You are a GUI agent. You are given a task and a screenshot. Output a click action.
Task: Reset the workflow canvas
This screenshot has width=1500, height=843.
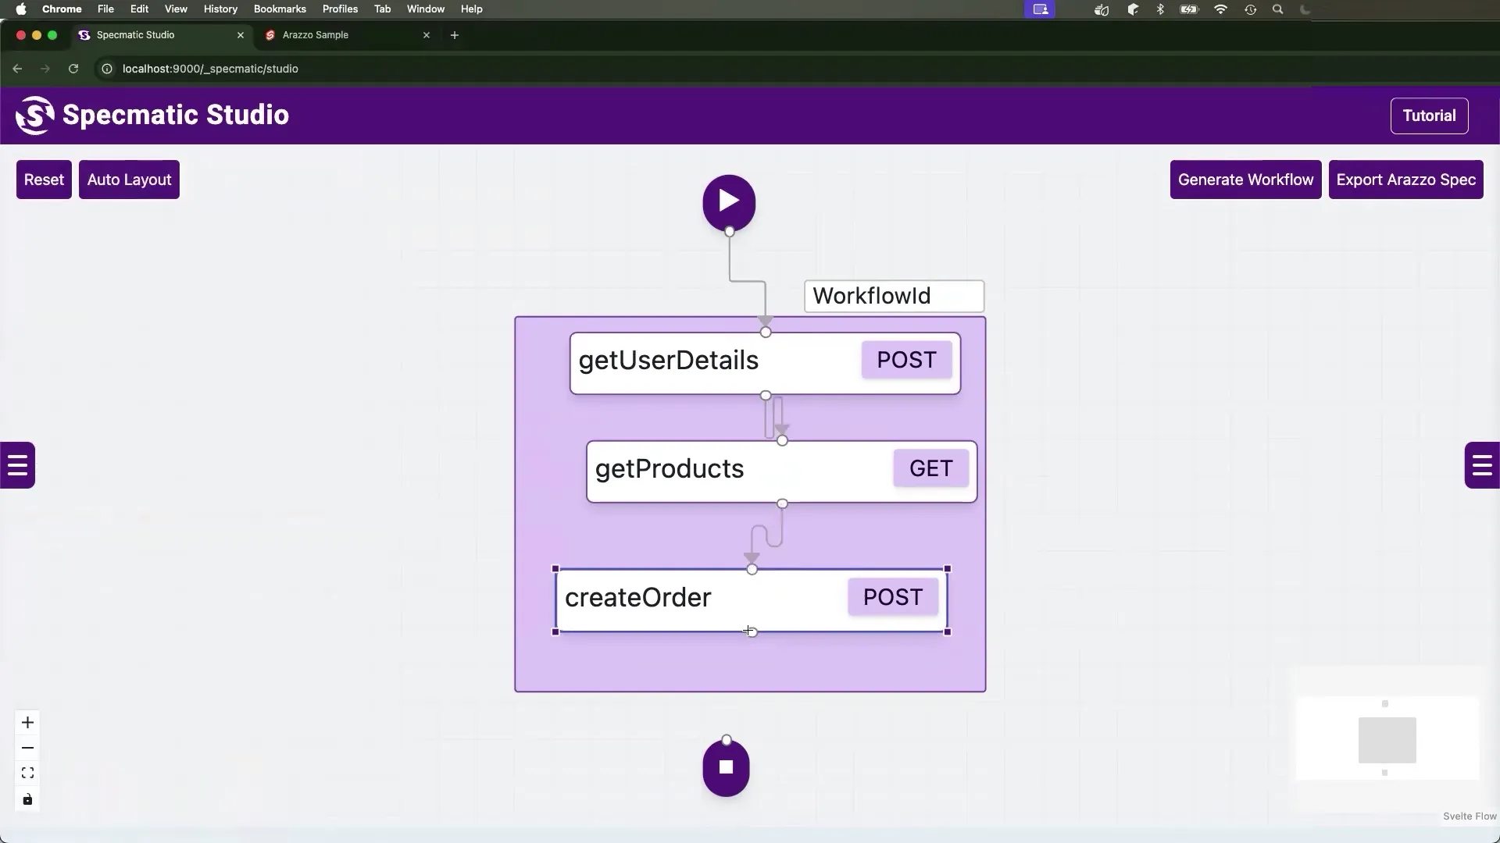(x=44, y=180)
